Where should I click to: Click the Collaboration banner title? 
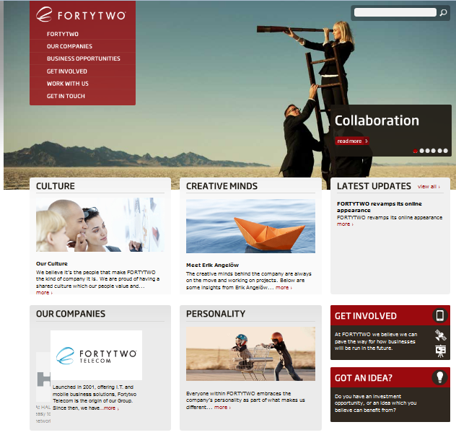tap(377, 120)
